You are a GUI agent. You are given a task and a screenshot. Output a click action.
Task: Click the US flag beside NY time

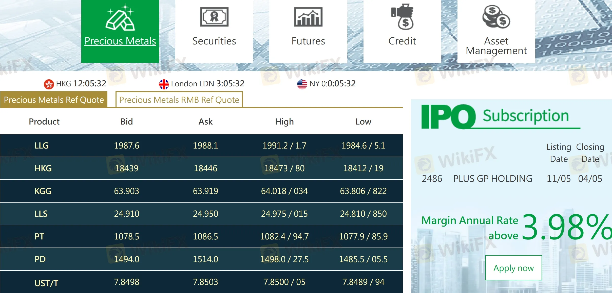(x=302, y=83)
